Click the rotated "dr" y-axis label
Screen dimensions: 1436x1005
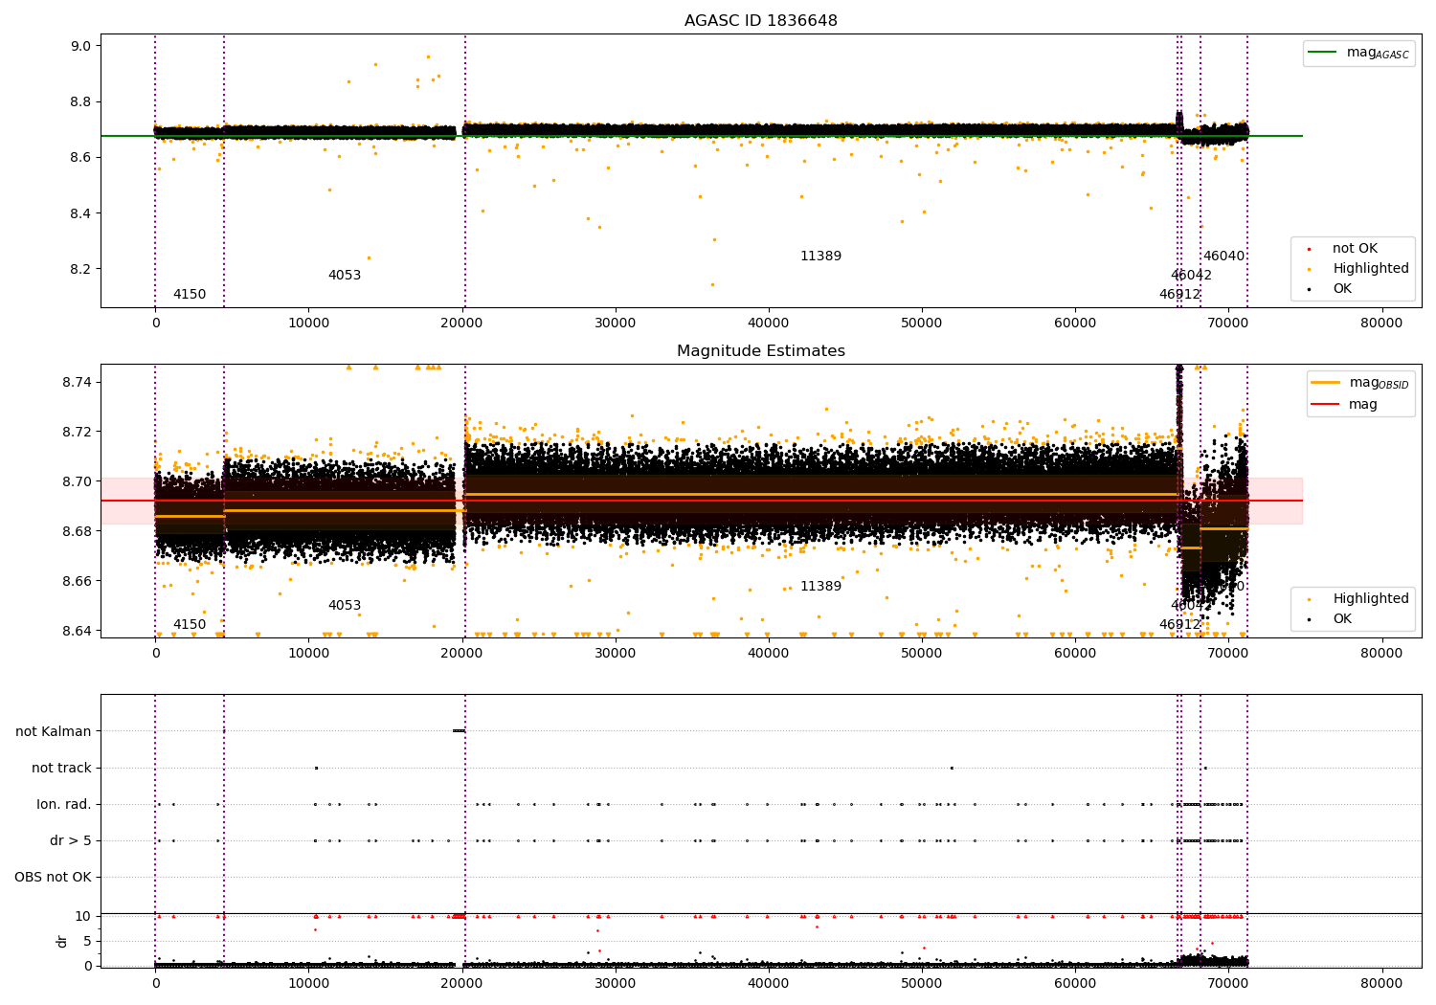coord(62,941)
